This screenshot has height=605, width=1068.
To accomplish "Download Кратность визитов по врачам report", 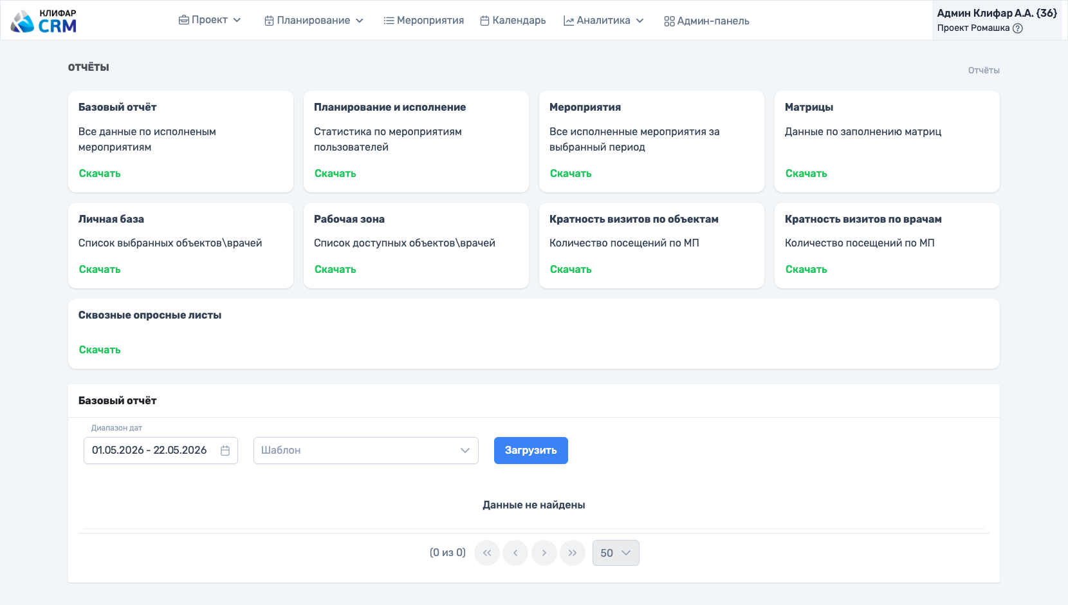I will point(806,269).
